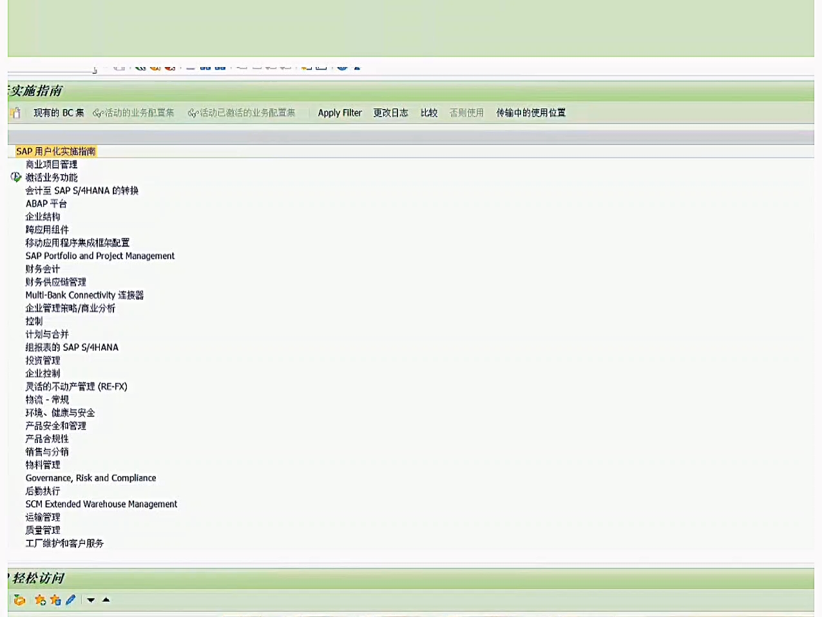Select the 质量管理 tree node
Viewport: 822px width, 617px height.
coord(43,530)
